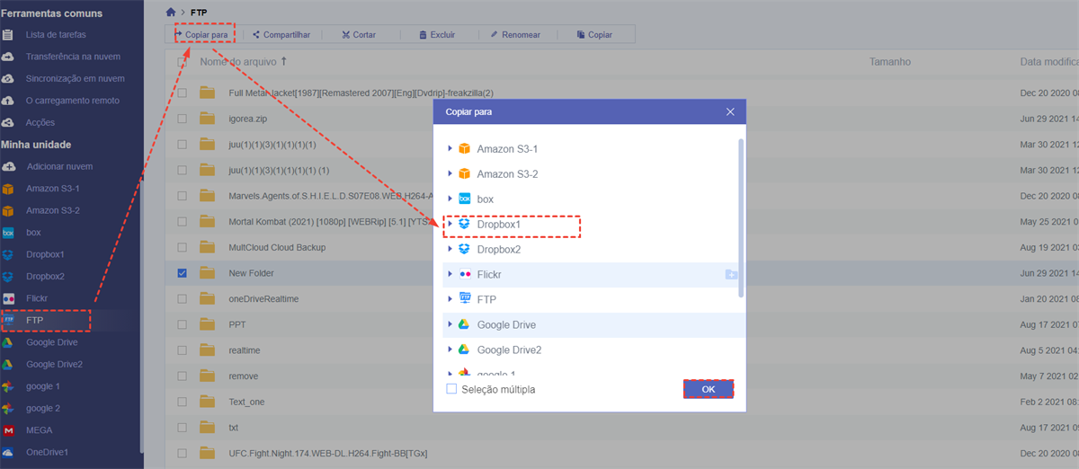Expand box in dialog tree
Viewport: 1079px width, 469px height.
[x=450, y=199]
